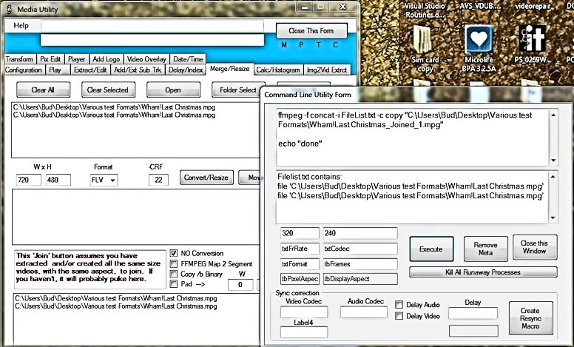Enable the NO Conversion checkbox

[x=174, y=253]
